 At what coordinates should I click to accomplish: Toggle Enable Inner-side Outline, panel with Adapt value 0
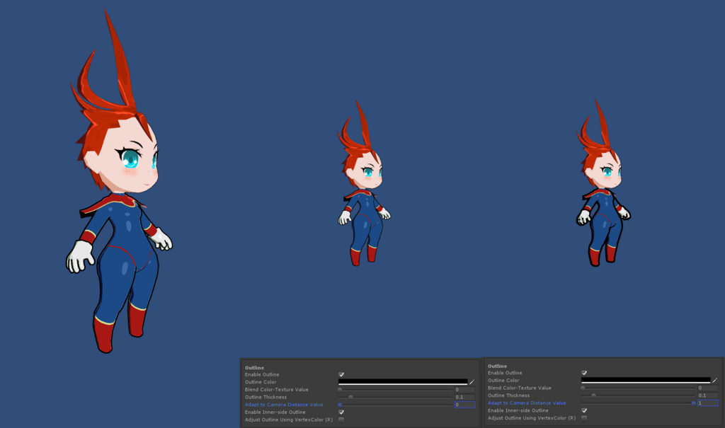pyautogui.click(x=341, y=412)
